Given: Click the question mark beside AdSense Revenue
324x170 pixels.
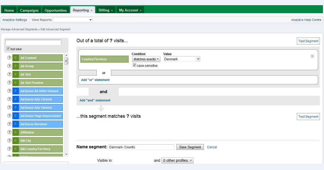Looking at the screenshot, I should [x=9, y=124].
